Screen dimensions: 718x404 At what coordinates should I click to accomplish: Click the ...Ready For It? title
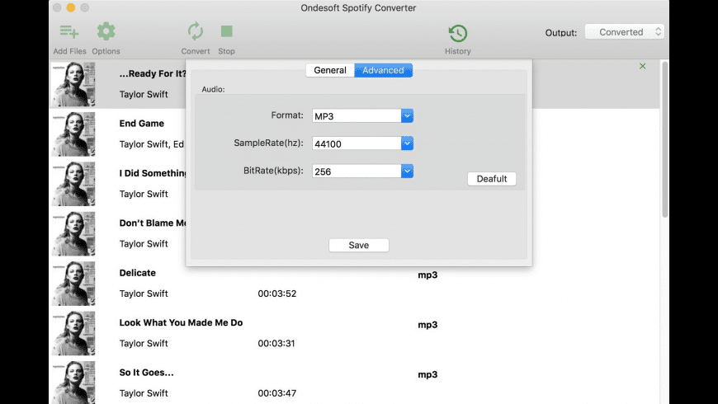click(153, 73)
